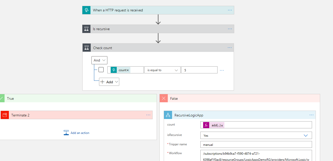Click the condition value field containing 5

click(x=199, y=70)
